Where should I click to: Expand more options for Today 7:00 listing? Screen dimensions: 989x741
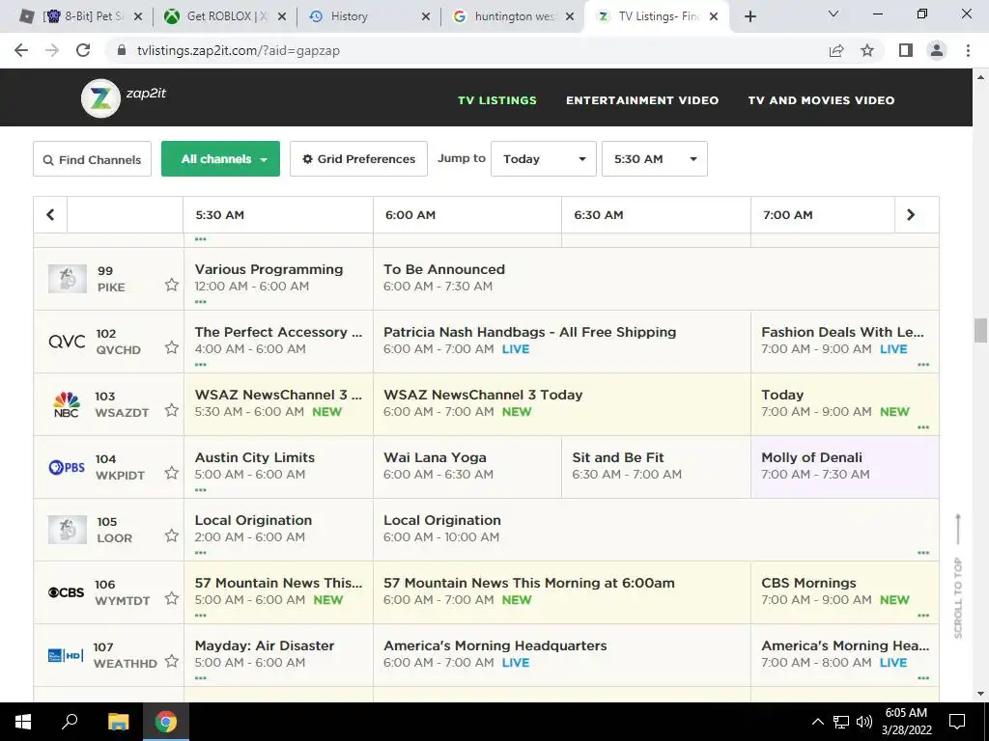coord(923,427)
